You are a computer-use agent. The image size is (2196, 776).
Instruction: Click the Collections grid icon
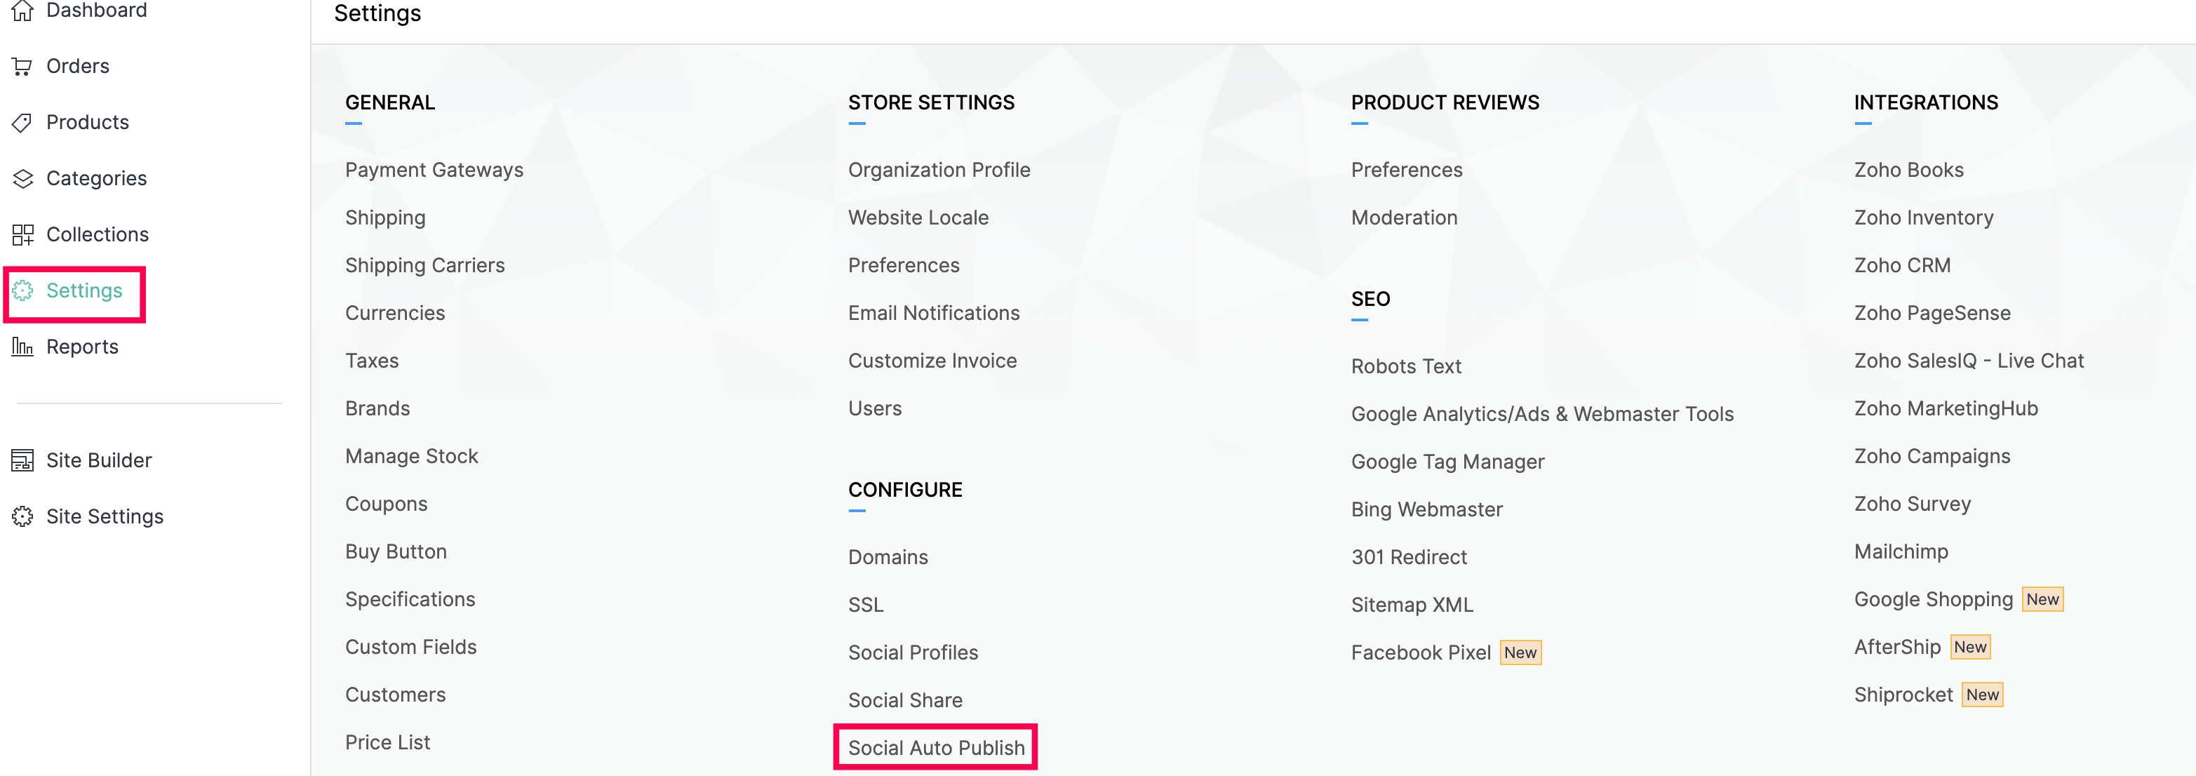coord(23,234)
